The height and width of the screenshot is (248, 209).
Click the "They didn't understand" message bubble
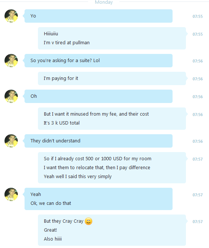pyautogui.click(x=99, y=141)
